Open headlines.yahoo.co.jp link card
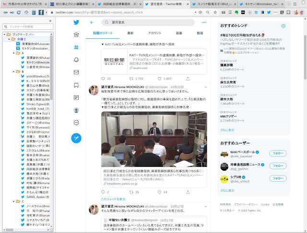 point(154,177)
